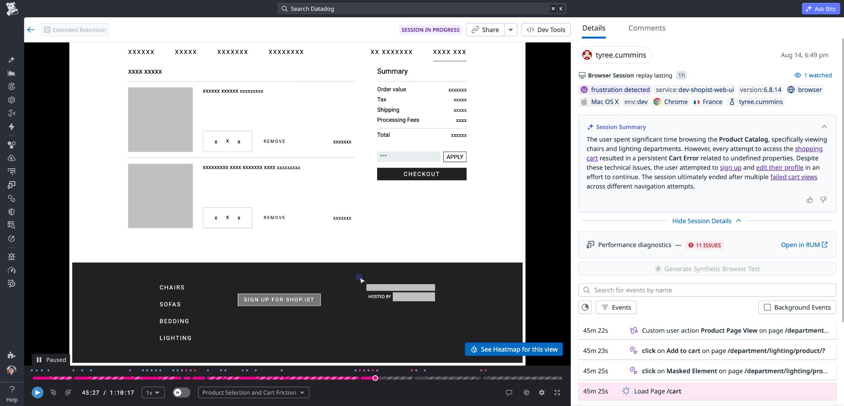Open the cloud cost dollar icon

12,158
